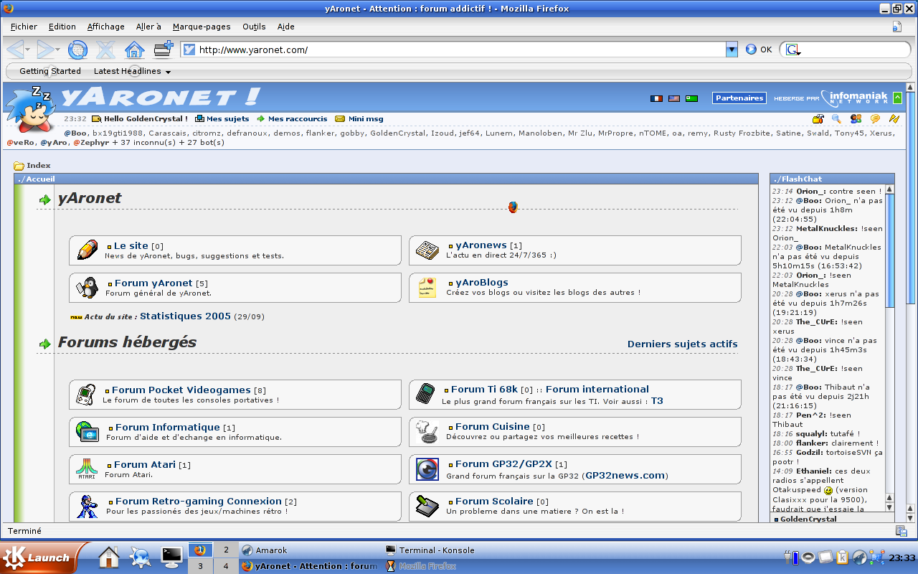
Task: Open Derniers sujets actifs link
Action: tap(682, 344)
